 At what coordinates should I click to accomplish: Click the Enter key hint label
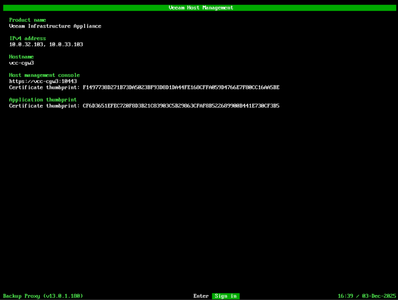(201, 296)
